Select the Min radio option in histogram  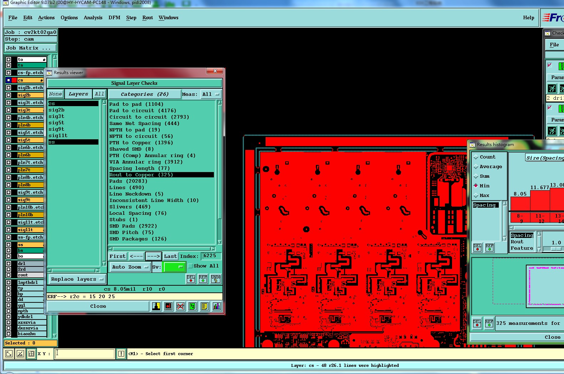(x=476, y=186)
